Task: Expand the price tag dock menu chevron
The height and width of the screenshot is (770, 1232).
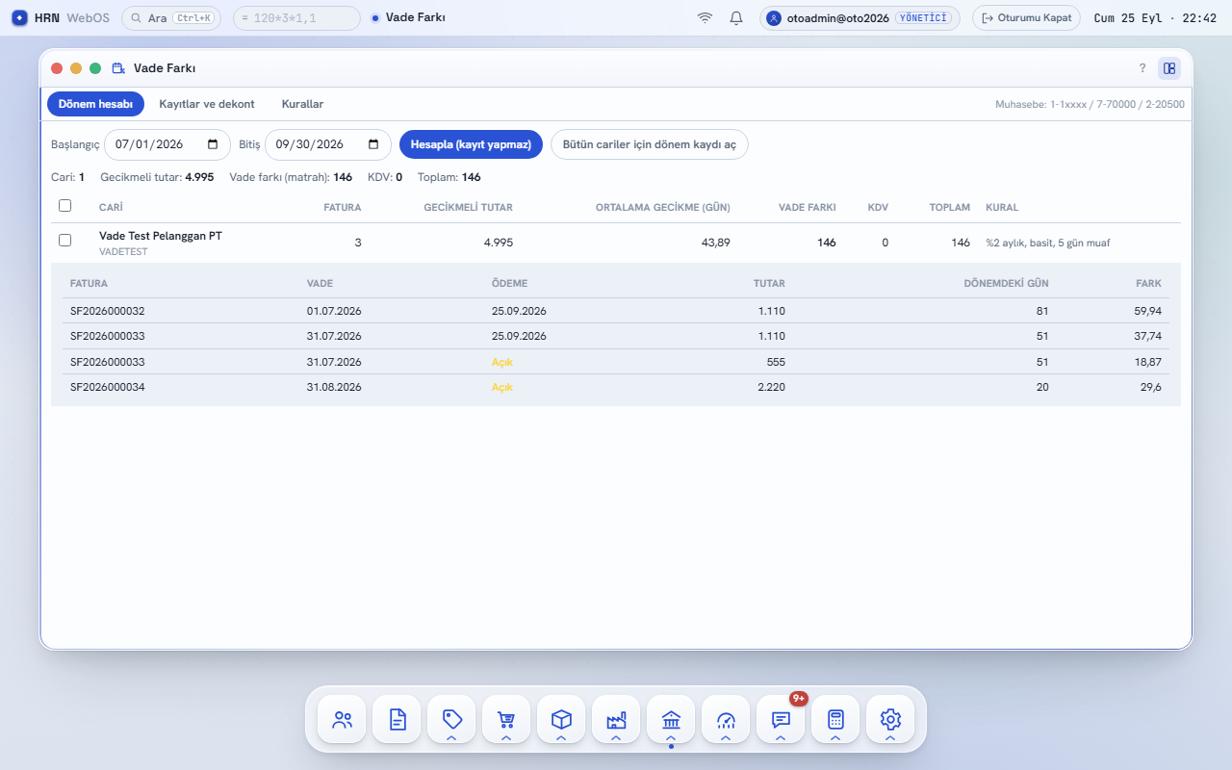Action: (x=451, y=737)
